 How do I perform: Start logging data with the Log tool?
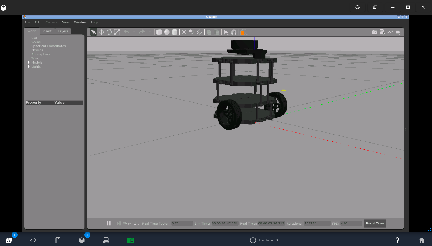(382, 32)
